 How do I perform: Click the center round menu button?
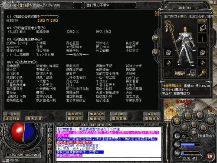194,124
